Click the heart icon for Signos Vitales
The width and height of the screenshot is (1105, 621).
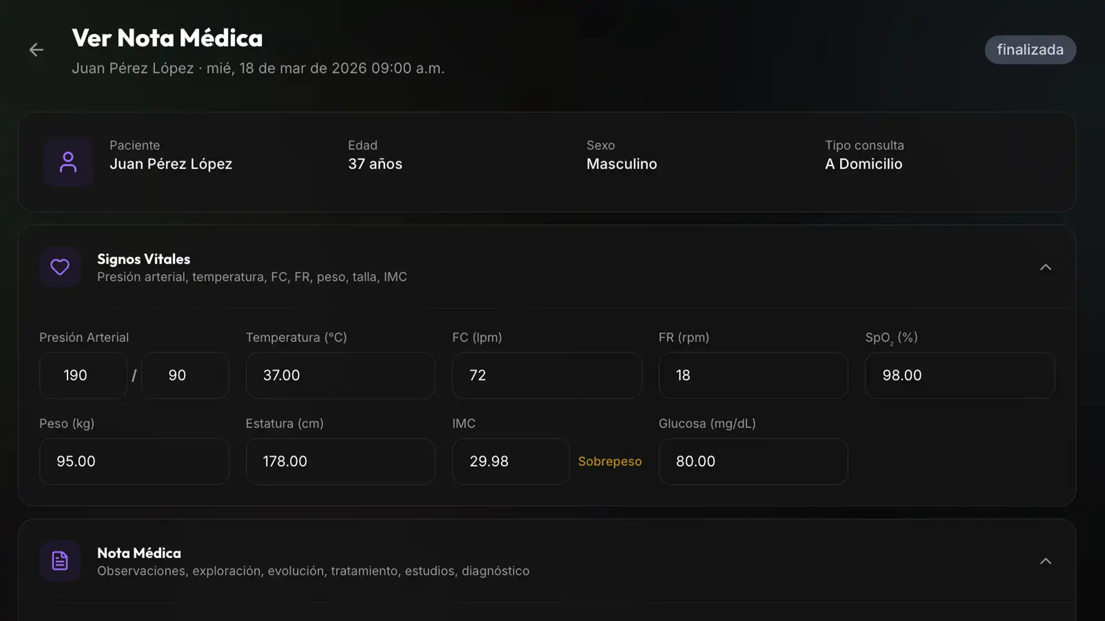60,267
